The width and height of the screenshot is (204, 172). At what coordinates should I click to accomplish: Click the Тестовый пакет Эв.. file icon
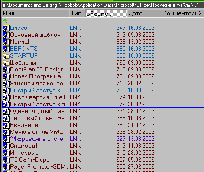tap(6, 118)
